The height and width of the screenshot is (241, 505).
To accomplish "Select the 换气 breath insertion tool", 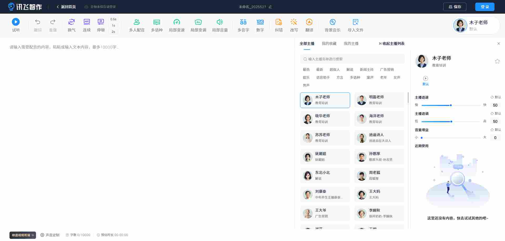I will click(x=71, y=25).
